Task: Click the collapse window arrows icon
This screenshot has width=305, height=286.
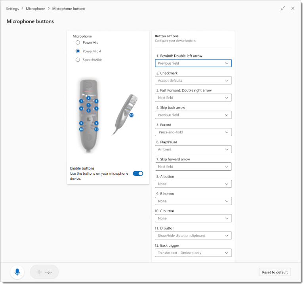Action: click(x=283, y=8)
